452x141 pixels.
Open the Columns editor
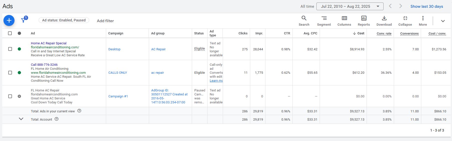point(344,21)
